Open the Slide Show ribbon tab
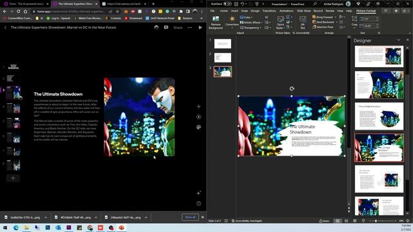This screenshot has height=232, width=413. pyautogui.click(x=304, y=11)
